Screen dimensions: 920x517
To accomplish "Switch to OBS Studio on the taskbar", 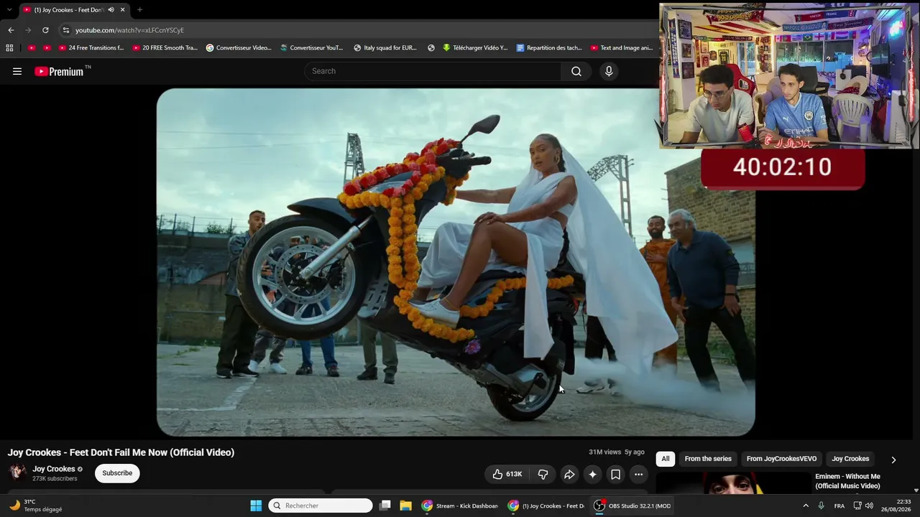I will pos(632,506).
